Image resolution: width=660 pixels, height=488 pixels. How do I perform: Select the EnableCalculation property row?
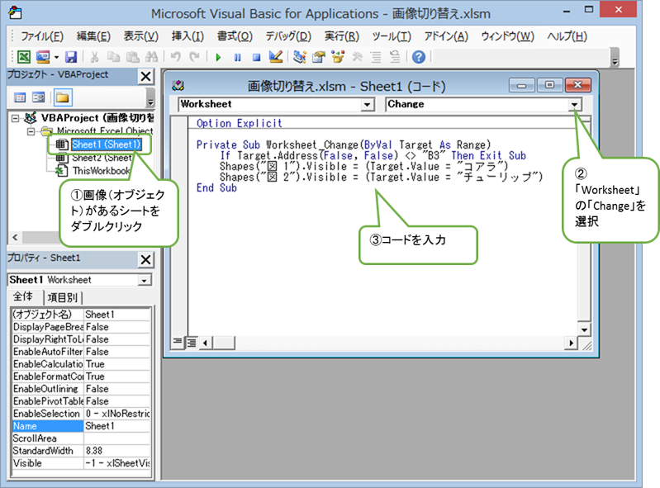pos(81,364)
